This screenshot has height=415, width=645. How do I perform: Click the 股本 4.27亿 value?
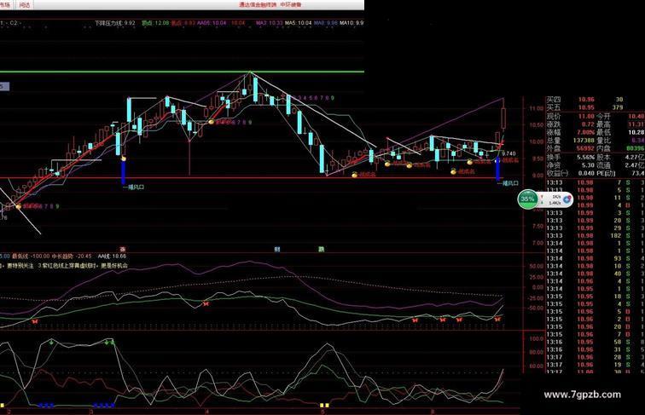636,158
